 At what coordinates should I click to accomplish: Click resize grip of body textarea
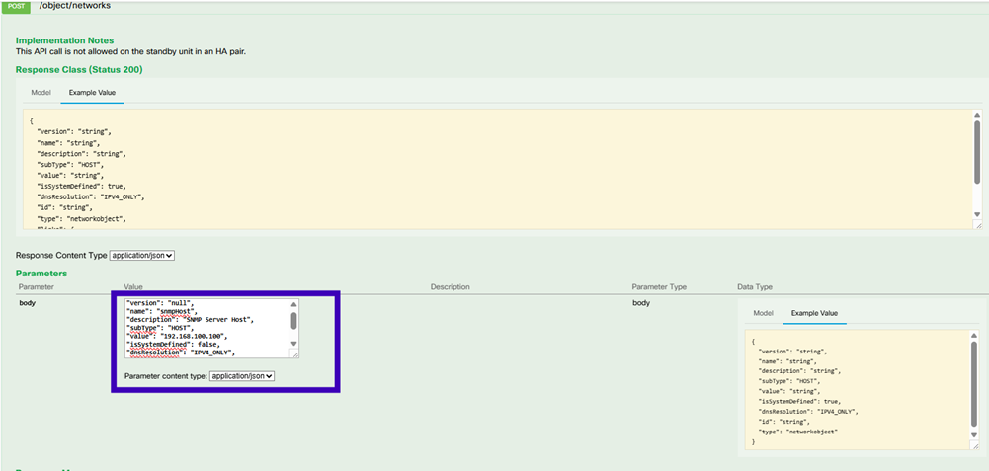(294, 354)
